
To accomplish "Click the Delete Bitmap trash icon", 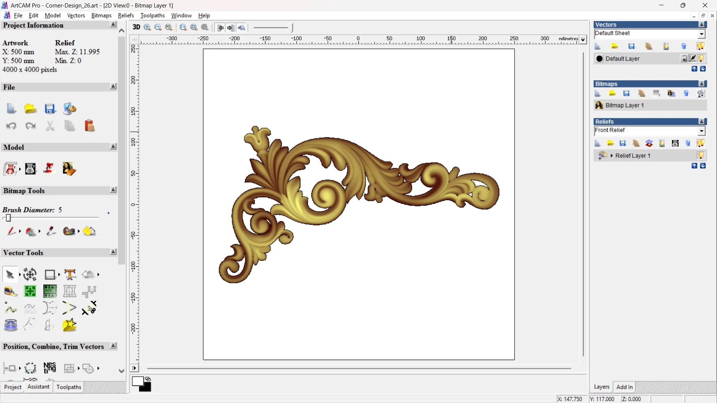I will click(686, 93).
